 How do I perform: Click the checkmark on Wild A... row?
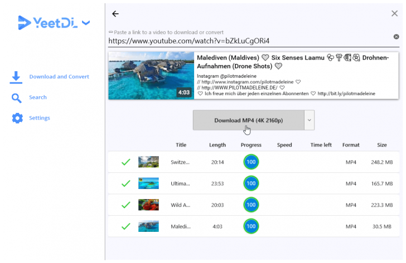tap(126, 205)
